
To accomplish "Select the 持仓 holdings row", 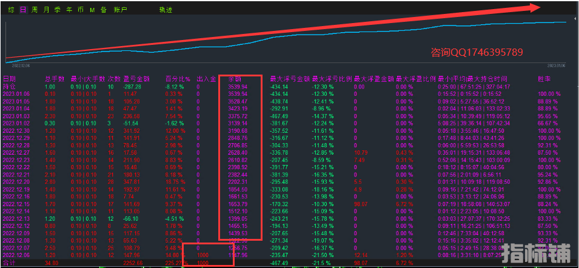I will 10,87.
